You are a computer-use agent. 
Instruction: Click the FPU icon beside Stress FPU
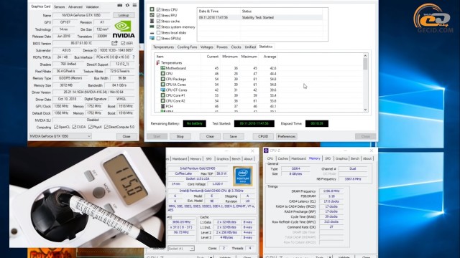click(x=152, y=15)
